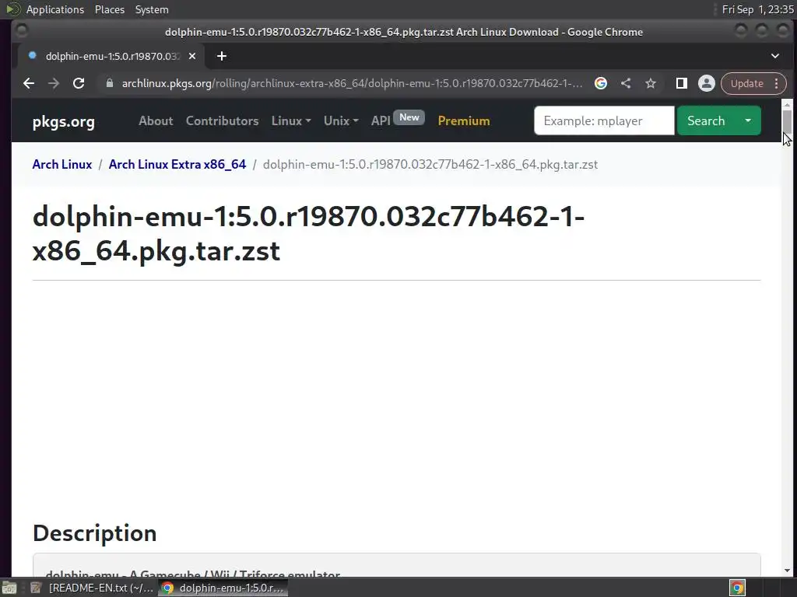
Task: Click breadcrumb text dolphin-emu package filename
Action: click(x=430, y=165)
